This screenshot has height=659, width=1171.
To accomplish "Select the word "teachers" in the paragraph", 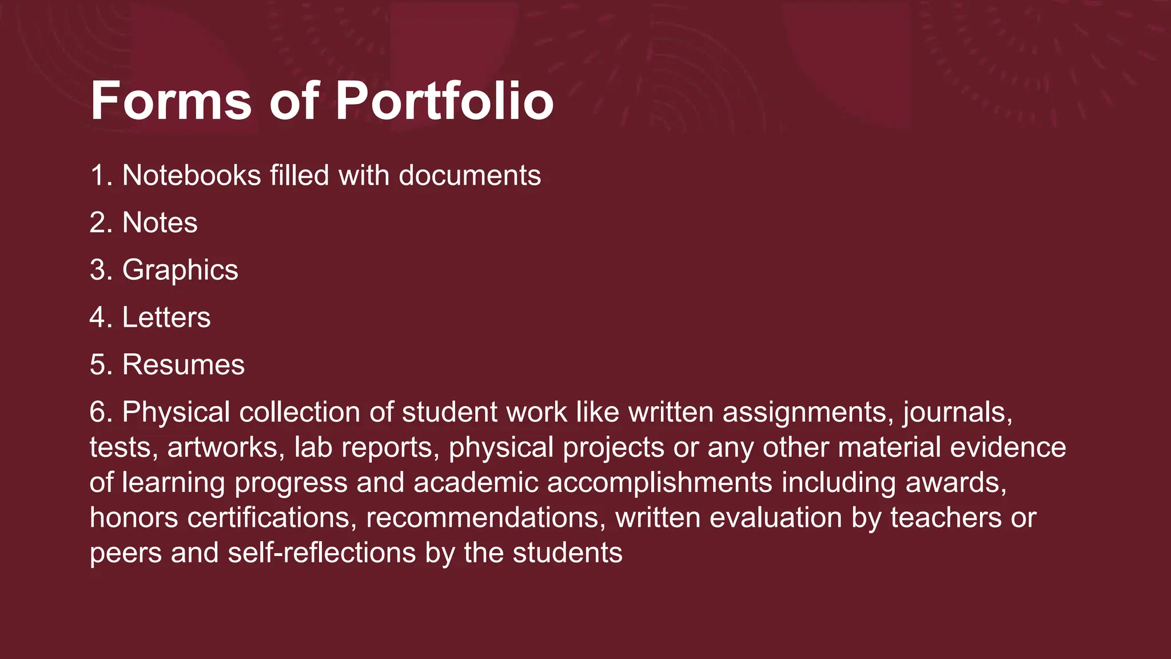I will pos(946,518).
